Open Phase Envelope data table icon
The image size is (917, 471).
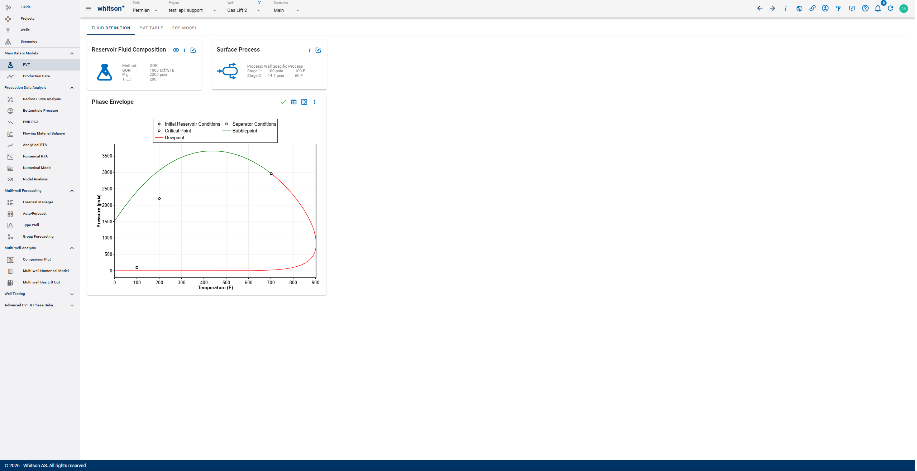click(x=293, y=102)
